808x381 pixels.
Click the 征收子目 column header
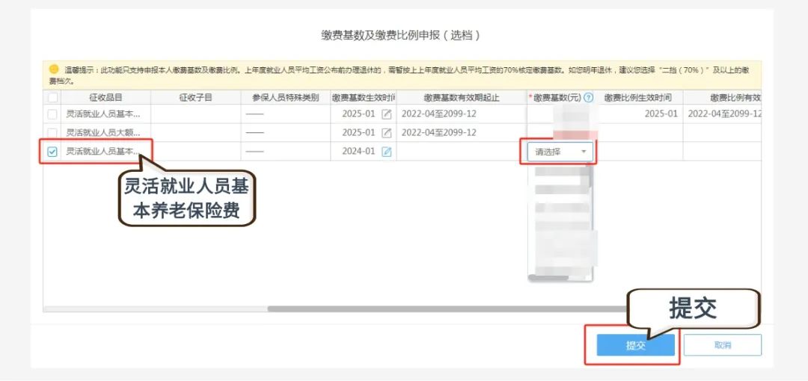pyautogui.click(x=195, y=98)
